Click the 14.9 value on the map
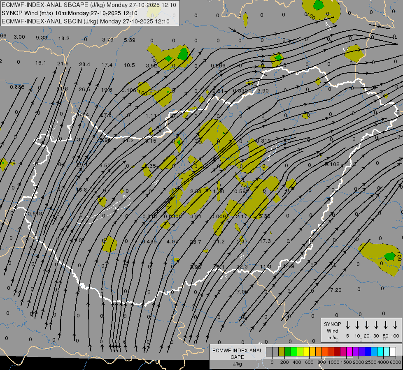 [289, 266]
